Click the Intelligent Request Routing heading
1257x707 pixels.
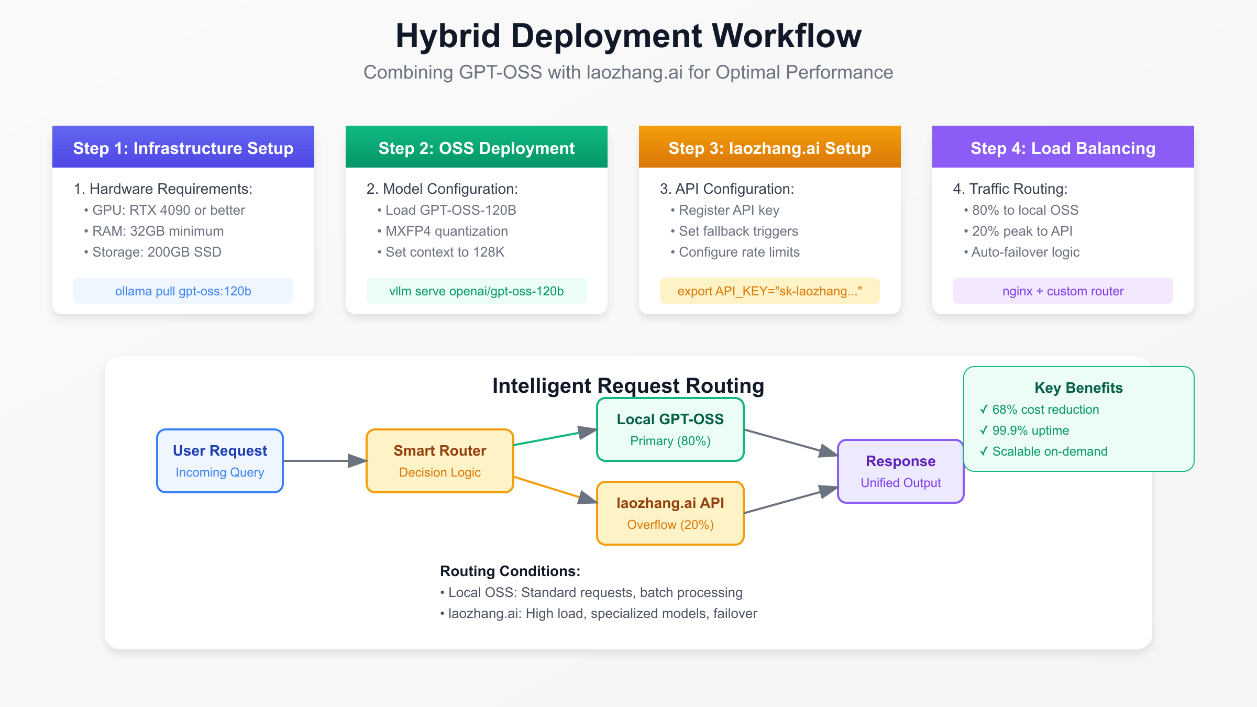tap(628, 386)
